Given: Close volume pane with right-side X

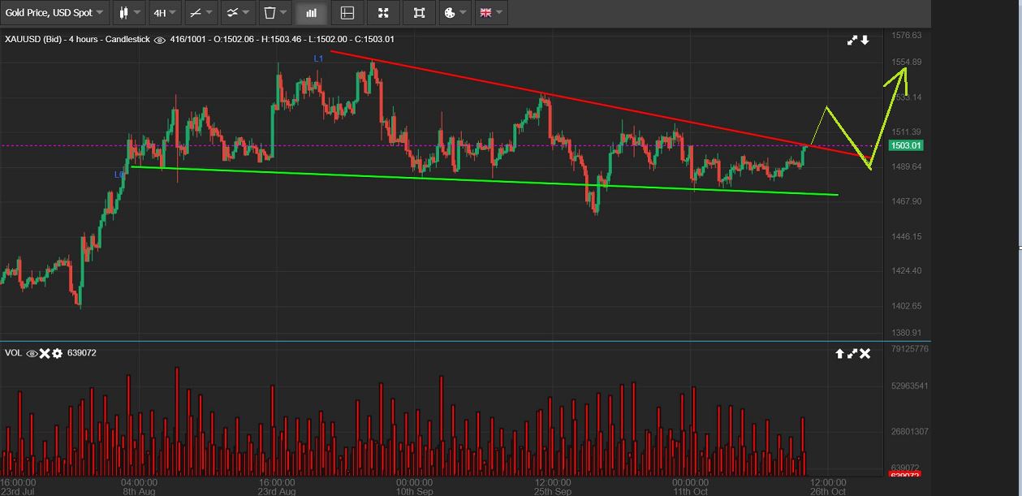Looking at the screenshot, I should point(865,353).
